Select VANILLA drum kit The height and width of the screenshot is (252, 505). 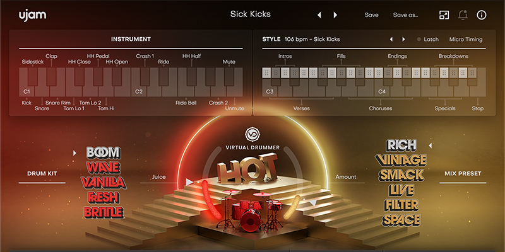pyautogui.click(x=104, y=182)
